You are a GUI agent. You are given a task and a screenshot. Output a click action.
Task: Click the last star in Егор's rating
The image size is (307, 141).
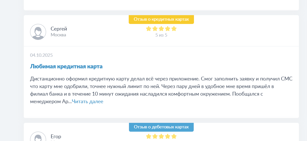pos(174,136)
